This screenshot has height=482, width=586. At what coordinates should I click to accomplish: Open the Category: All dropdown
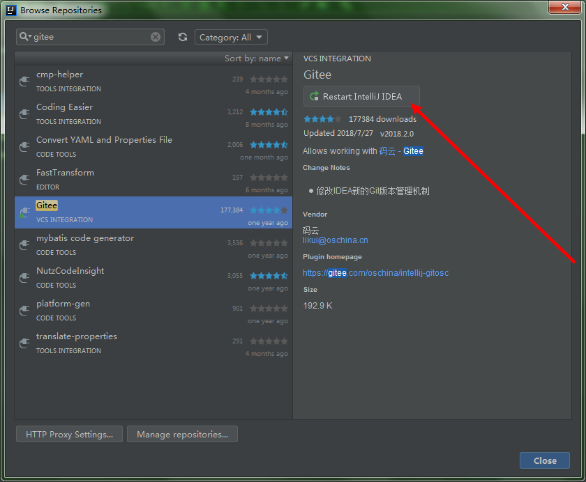(231, 38)
